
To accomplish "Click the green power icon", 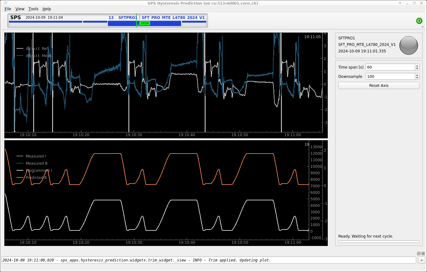I will 419,21.
